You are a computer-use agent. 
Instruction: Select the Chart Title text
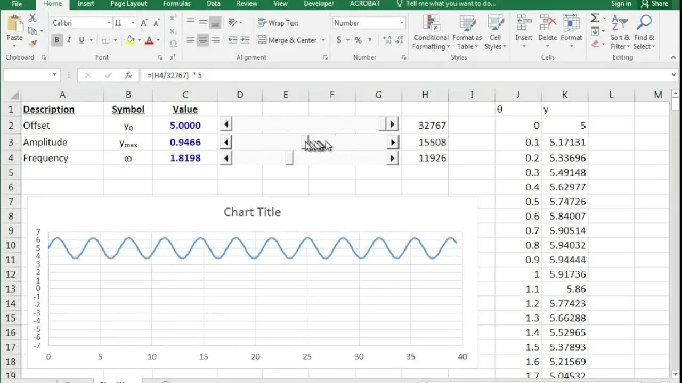click(252, 212)
